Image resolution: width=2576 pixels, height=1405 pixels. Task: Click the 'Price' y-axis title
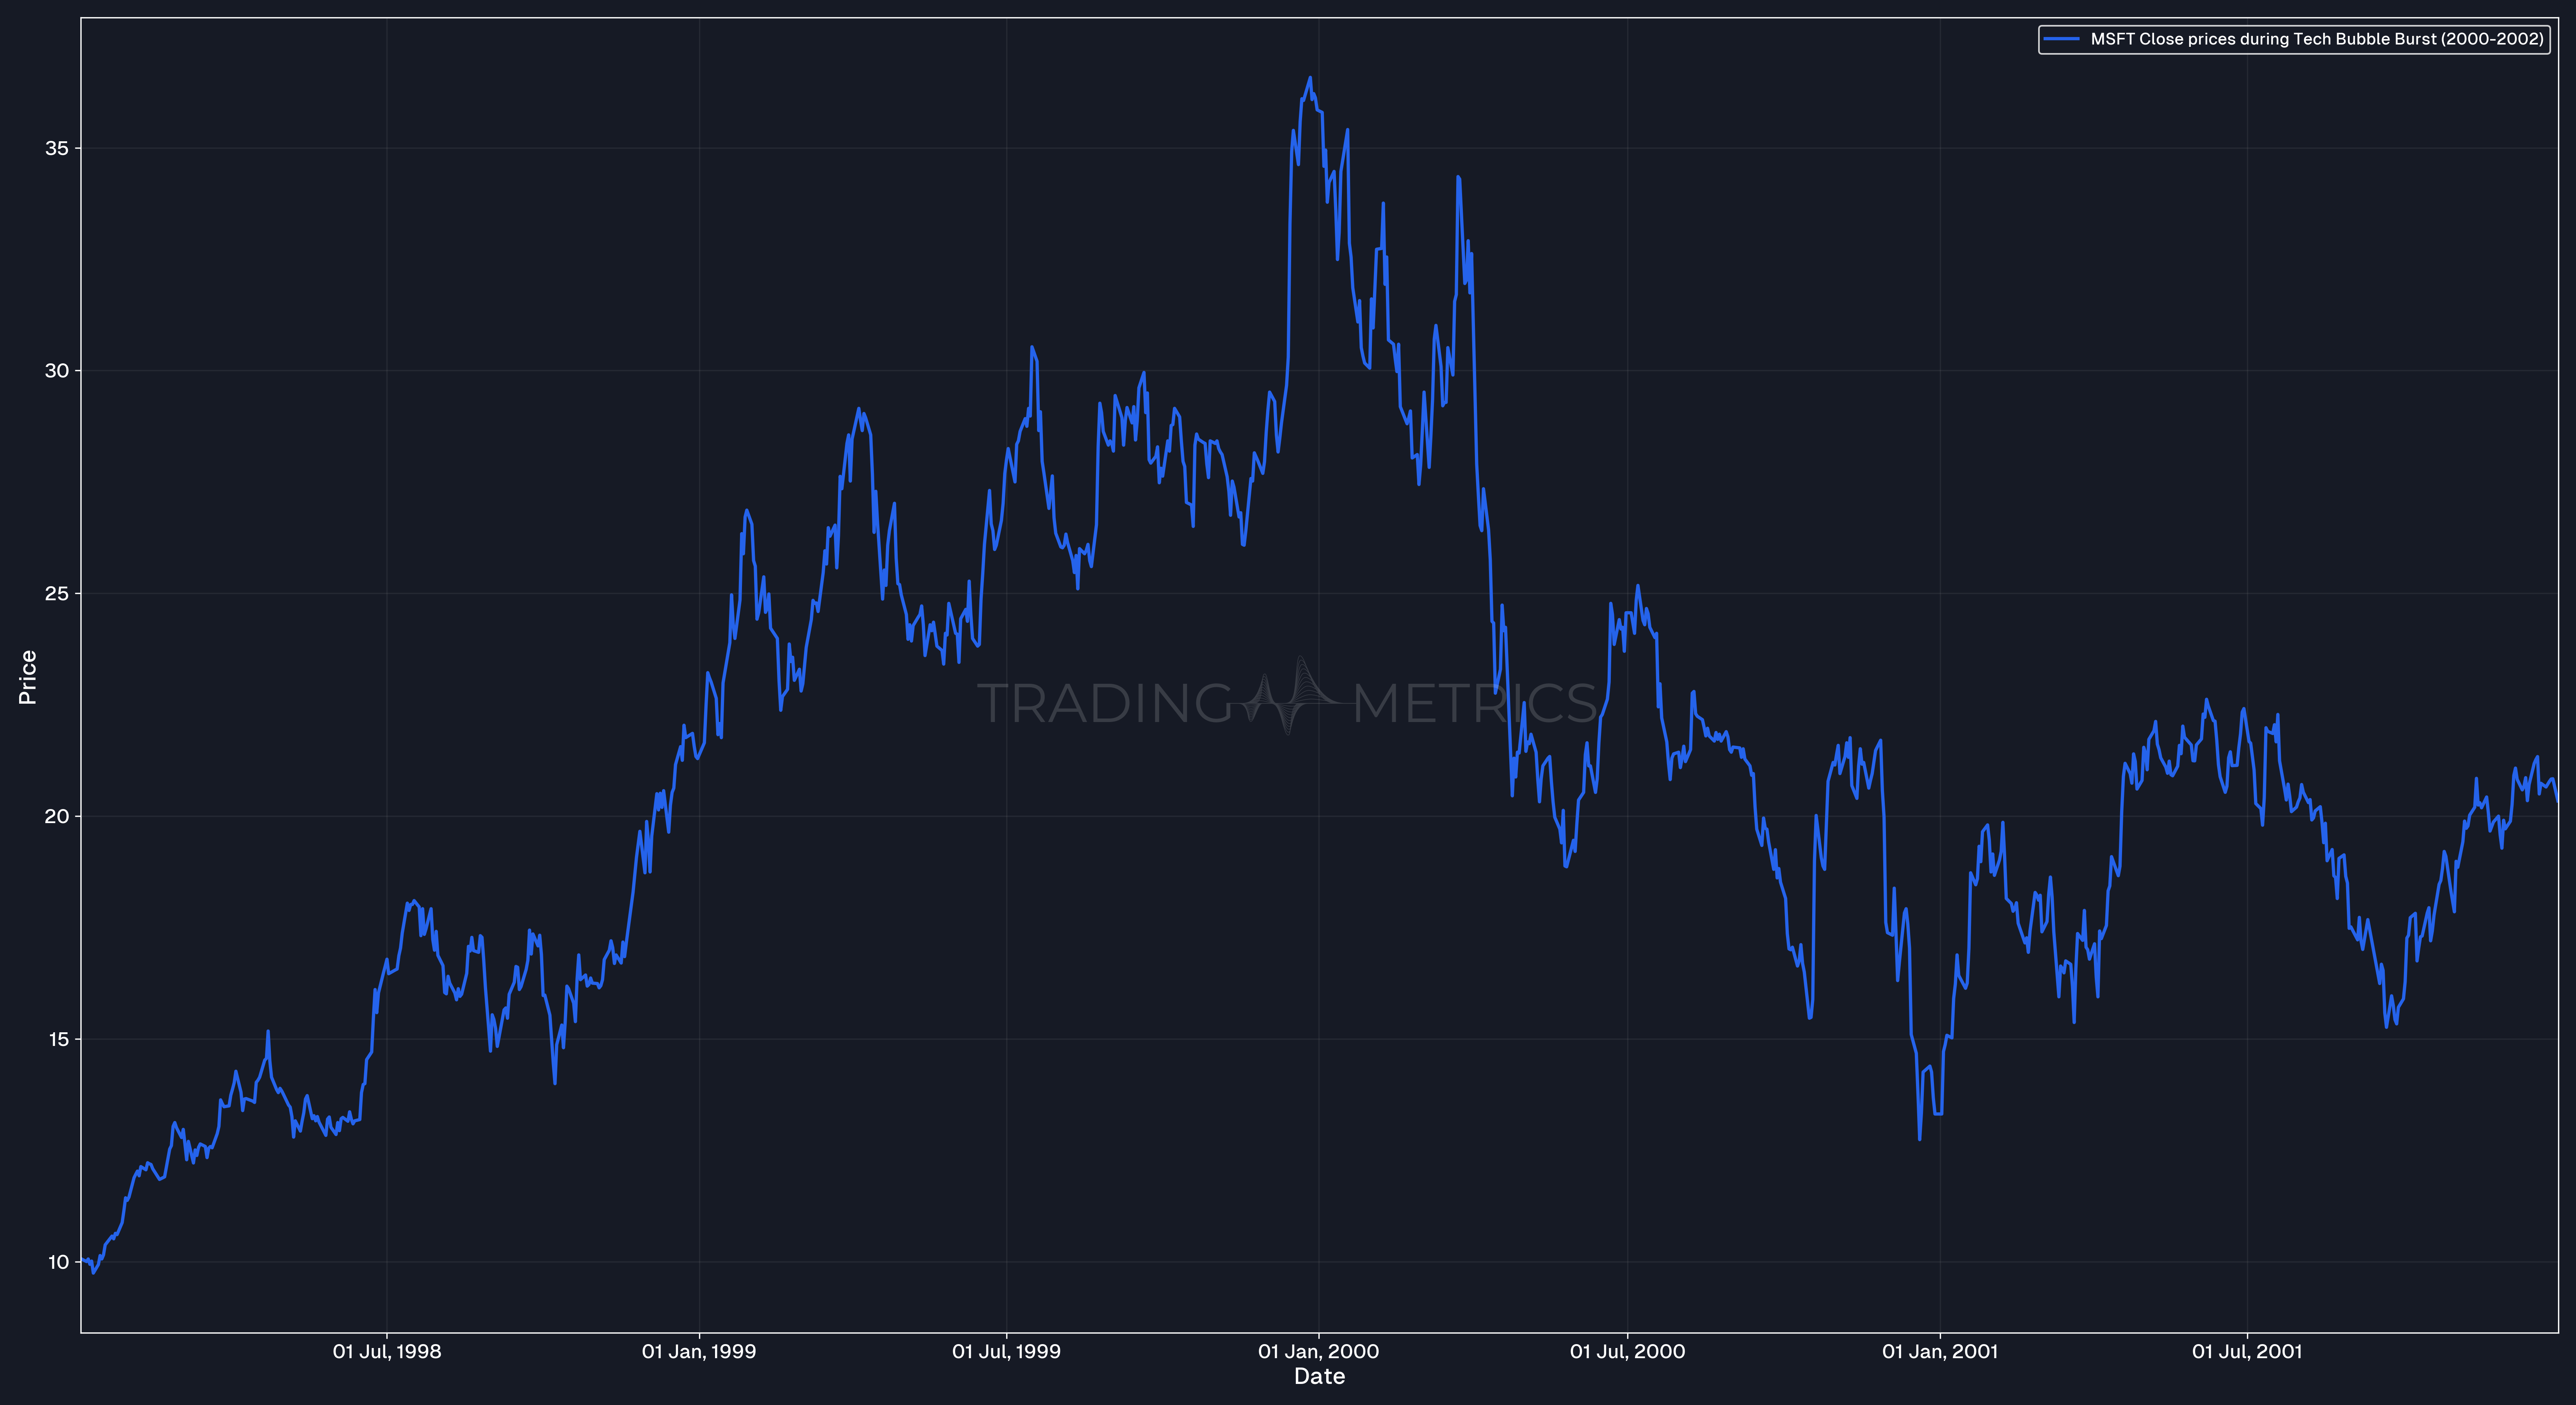pos(28,677)
